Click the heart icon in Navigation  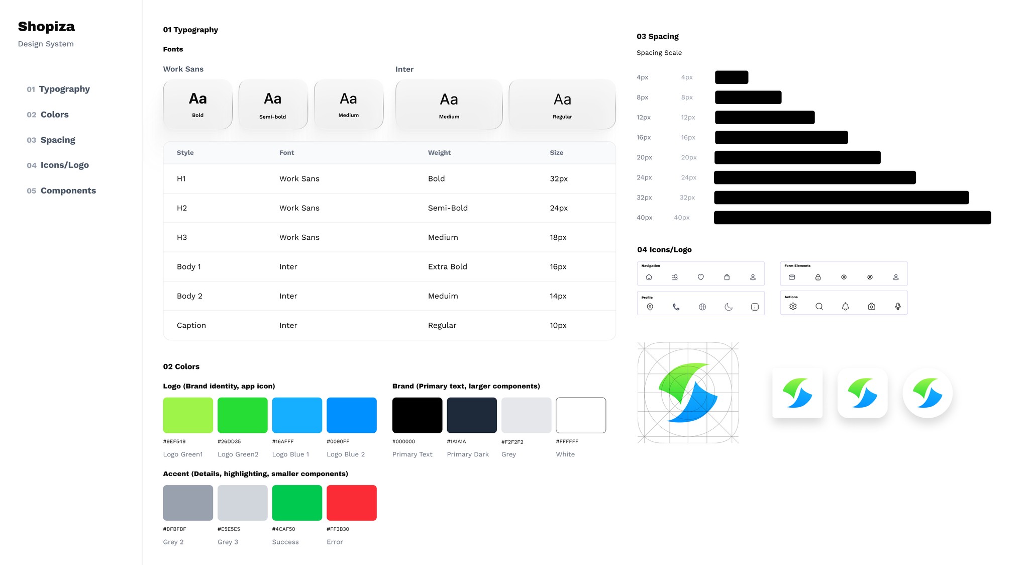(x=700, y=277)
